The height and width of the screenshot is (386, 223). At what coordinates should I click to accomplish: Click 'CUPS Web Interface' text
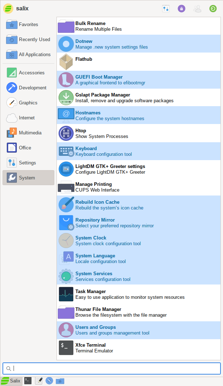[x=97, y=190]
